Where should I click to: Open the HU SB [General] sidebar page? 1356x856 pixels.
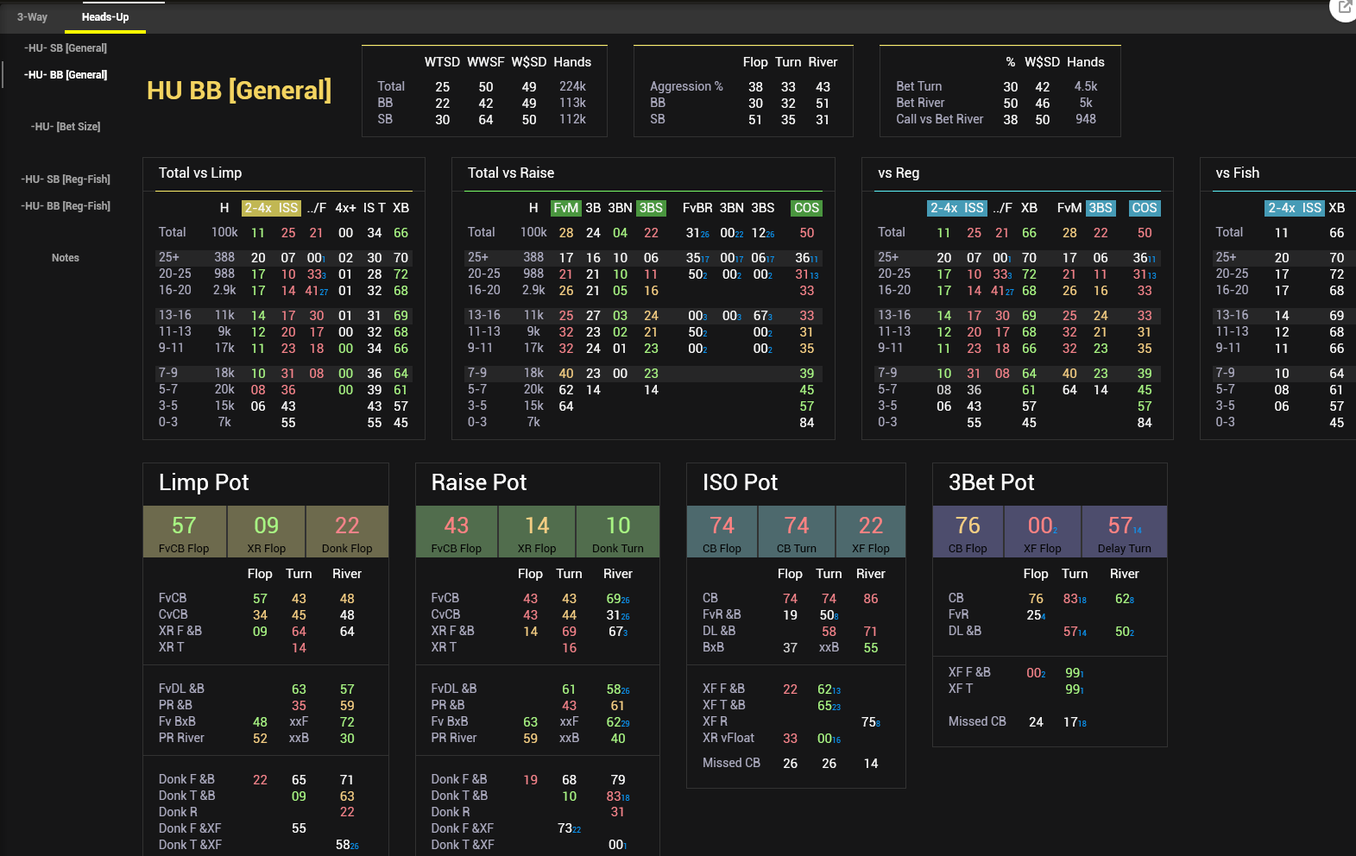pyautogui.click(x=66, y=48)
